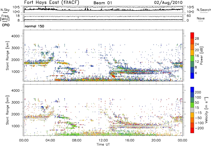211x146 pixels.
Task: Click the 'Time UT' axis label
Action: tap(103, 144)
